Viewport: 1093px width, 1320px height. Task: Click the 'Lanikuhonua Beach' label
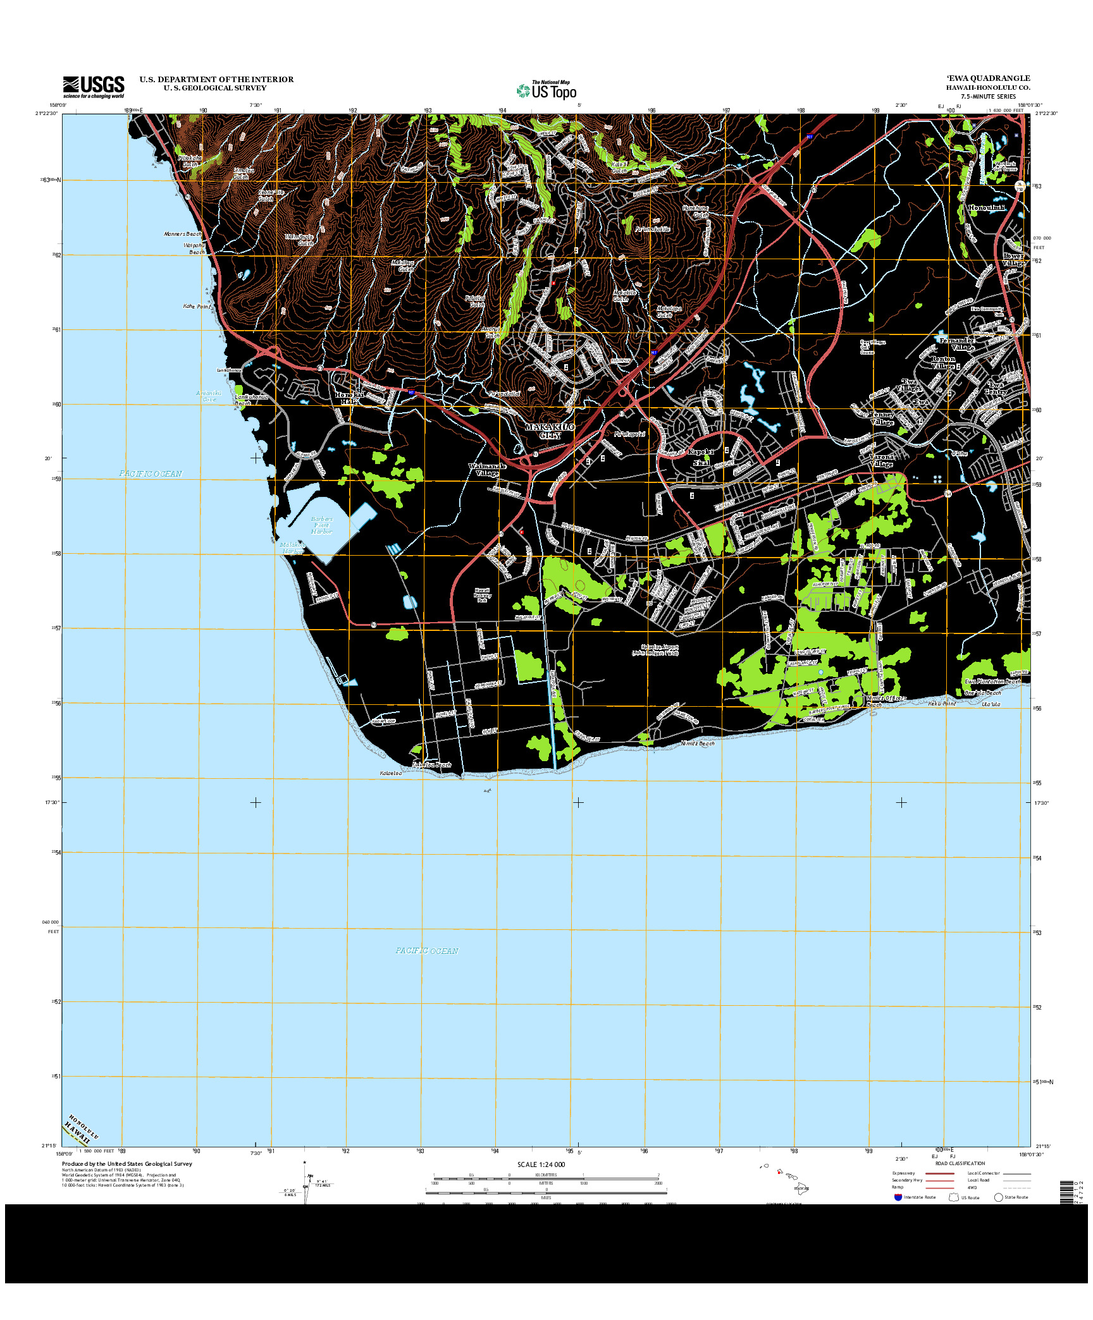[251, 400]
